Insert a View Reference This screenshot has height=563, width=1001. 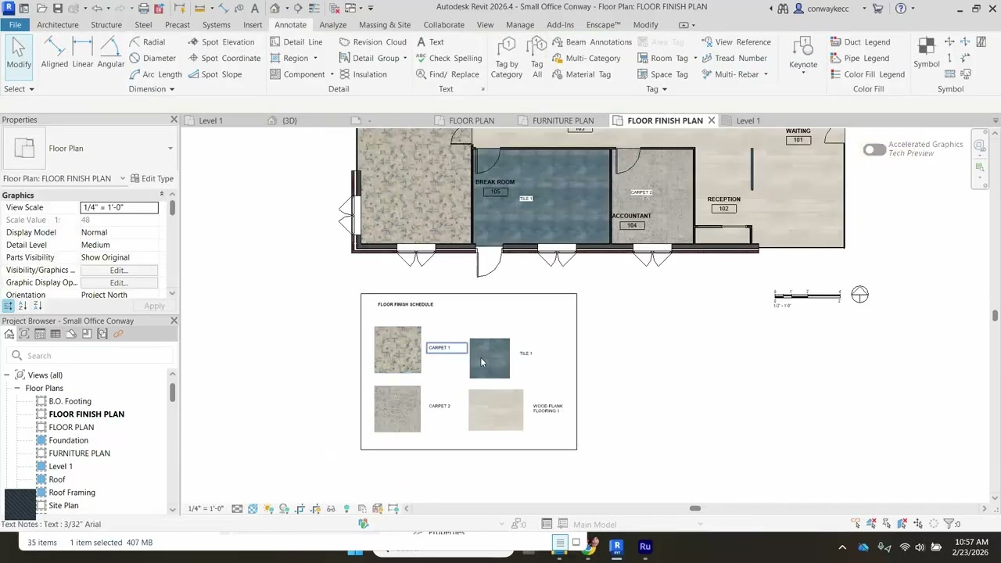tap(736, 42)
